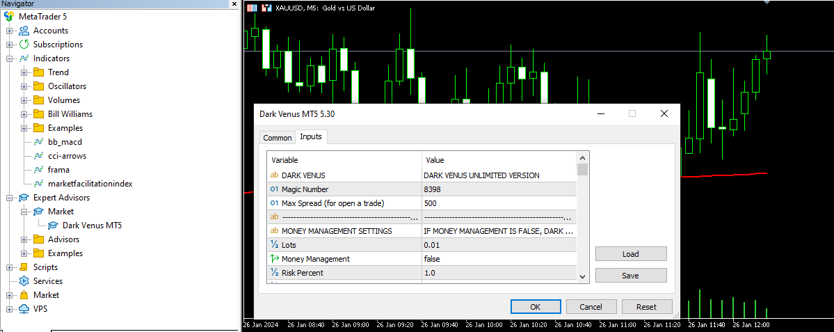Click the Indicators chart icon
Viewport: 834px width, 332px height.
tap(24, 58)
